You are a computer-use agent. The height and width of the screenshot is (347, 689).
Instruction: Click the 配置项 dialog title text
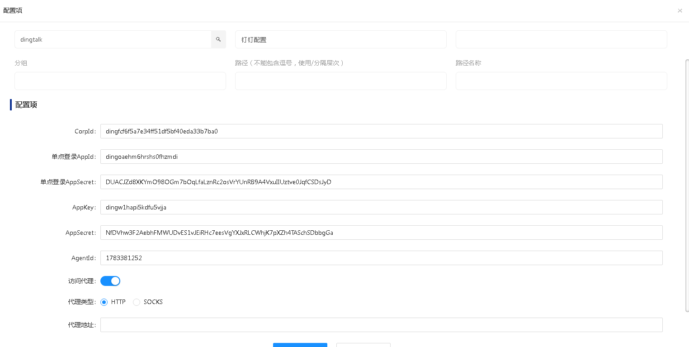coord(13,10)
